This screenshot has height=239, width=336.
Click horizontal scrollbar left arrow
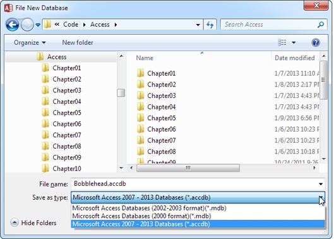coord(131,168)
